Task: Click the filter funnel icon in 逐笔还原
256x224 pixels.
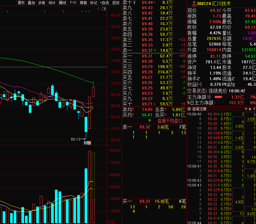Action: coord(245,109)
